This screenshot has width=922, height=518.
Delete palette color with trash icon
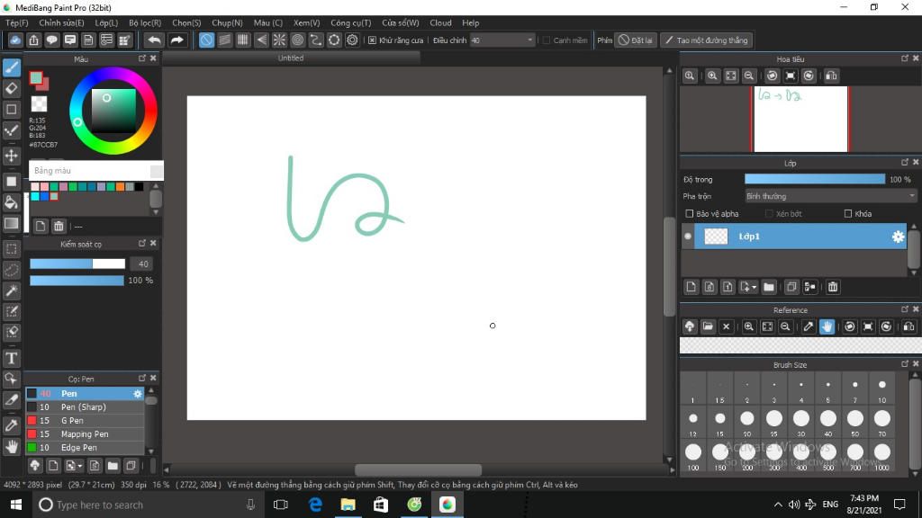tap(59, 226)
